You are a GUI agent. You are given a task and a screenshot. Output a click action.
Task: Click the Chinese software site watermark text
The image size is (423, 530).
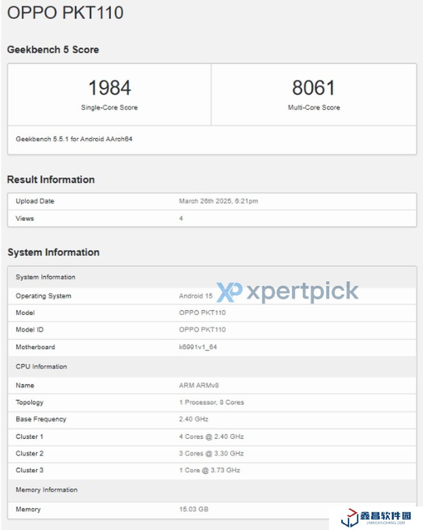click(x=385, y=516)
